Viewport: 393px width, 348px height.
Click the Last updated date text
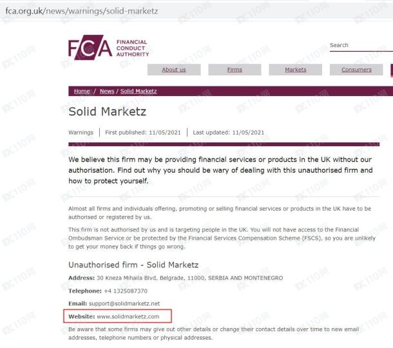pos(228,132)
